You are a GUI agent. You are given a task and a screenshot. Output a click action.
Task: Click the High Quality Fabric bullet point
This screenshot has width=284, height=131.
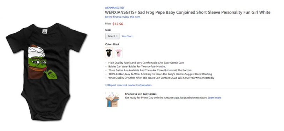coord(146,63)
